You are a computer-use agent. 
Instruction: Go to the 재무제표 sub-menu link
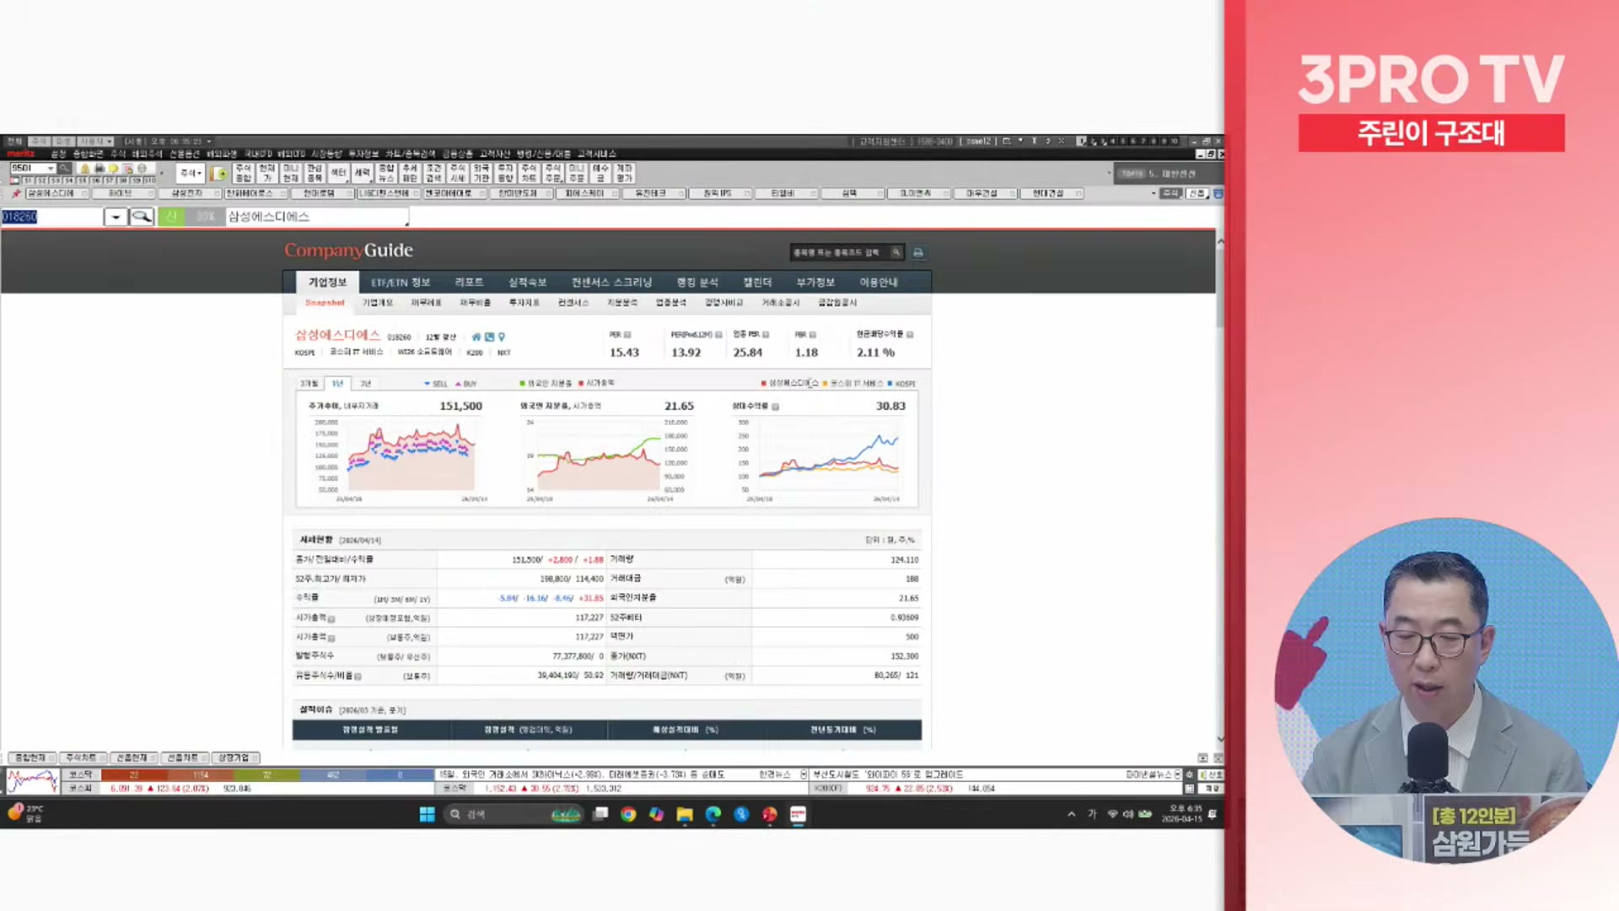coord(426,303)
